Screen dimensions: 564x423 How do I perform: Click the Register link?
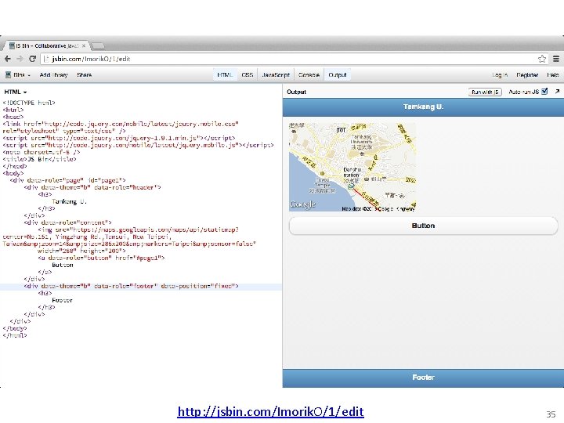tap(527, 75)
